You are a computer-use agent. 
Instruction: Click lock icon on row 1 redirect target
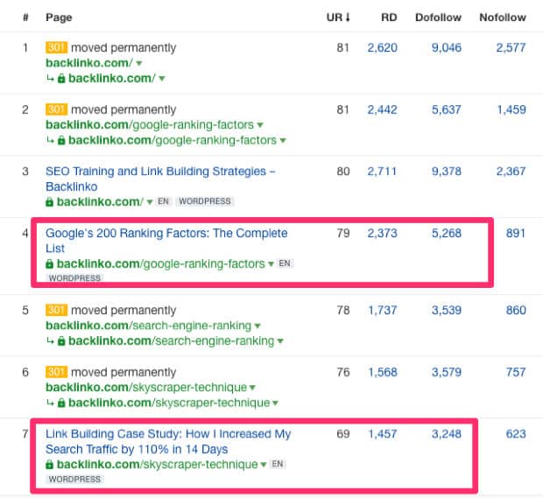(61, 79)
